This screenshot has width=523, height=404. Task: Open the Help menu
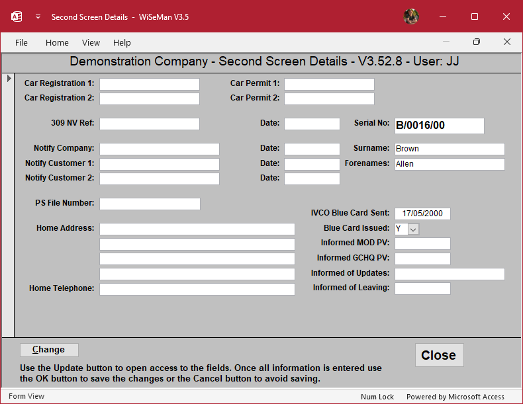(x=122, y=42)
